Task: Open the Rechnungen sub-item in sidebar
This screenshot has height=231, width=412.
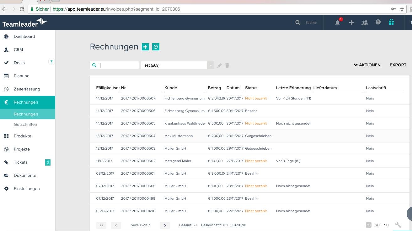Action: click(x=28, y=114)
